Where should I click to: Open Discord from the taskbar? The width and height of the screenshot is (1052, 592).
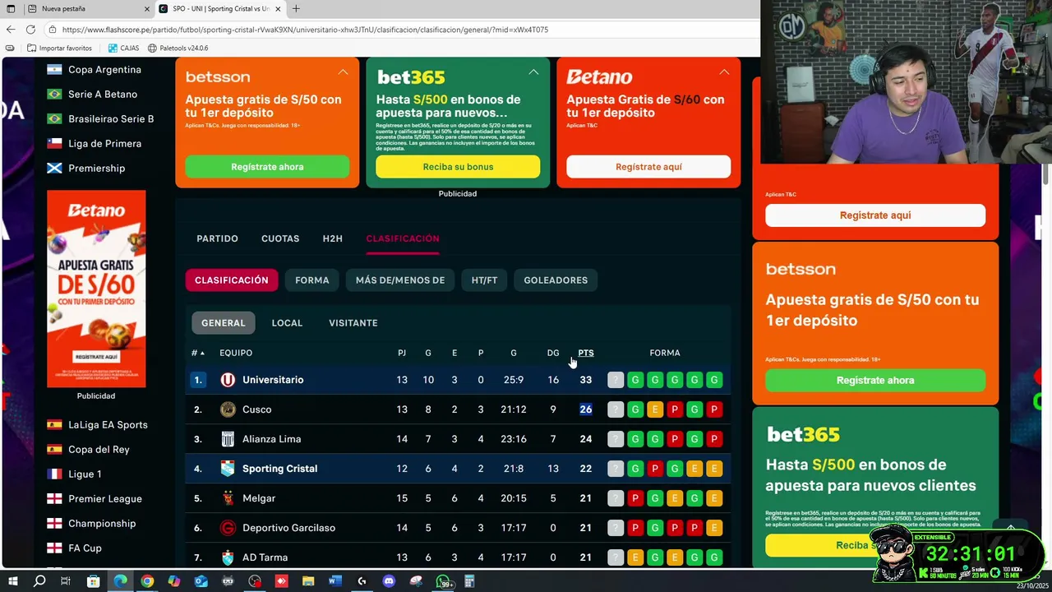coord(389,581)
